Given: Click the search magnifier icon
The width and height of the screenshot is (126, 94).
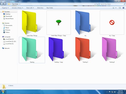Looking at the screenshot, I should click(124, 4).
